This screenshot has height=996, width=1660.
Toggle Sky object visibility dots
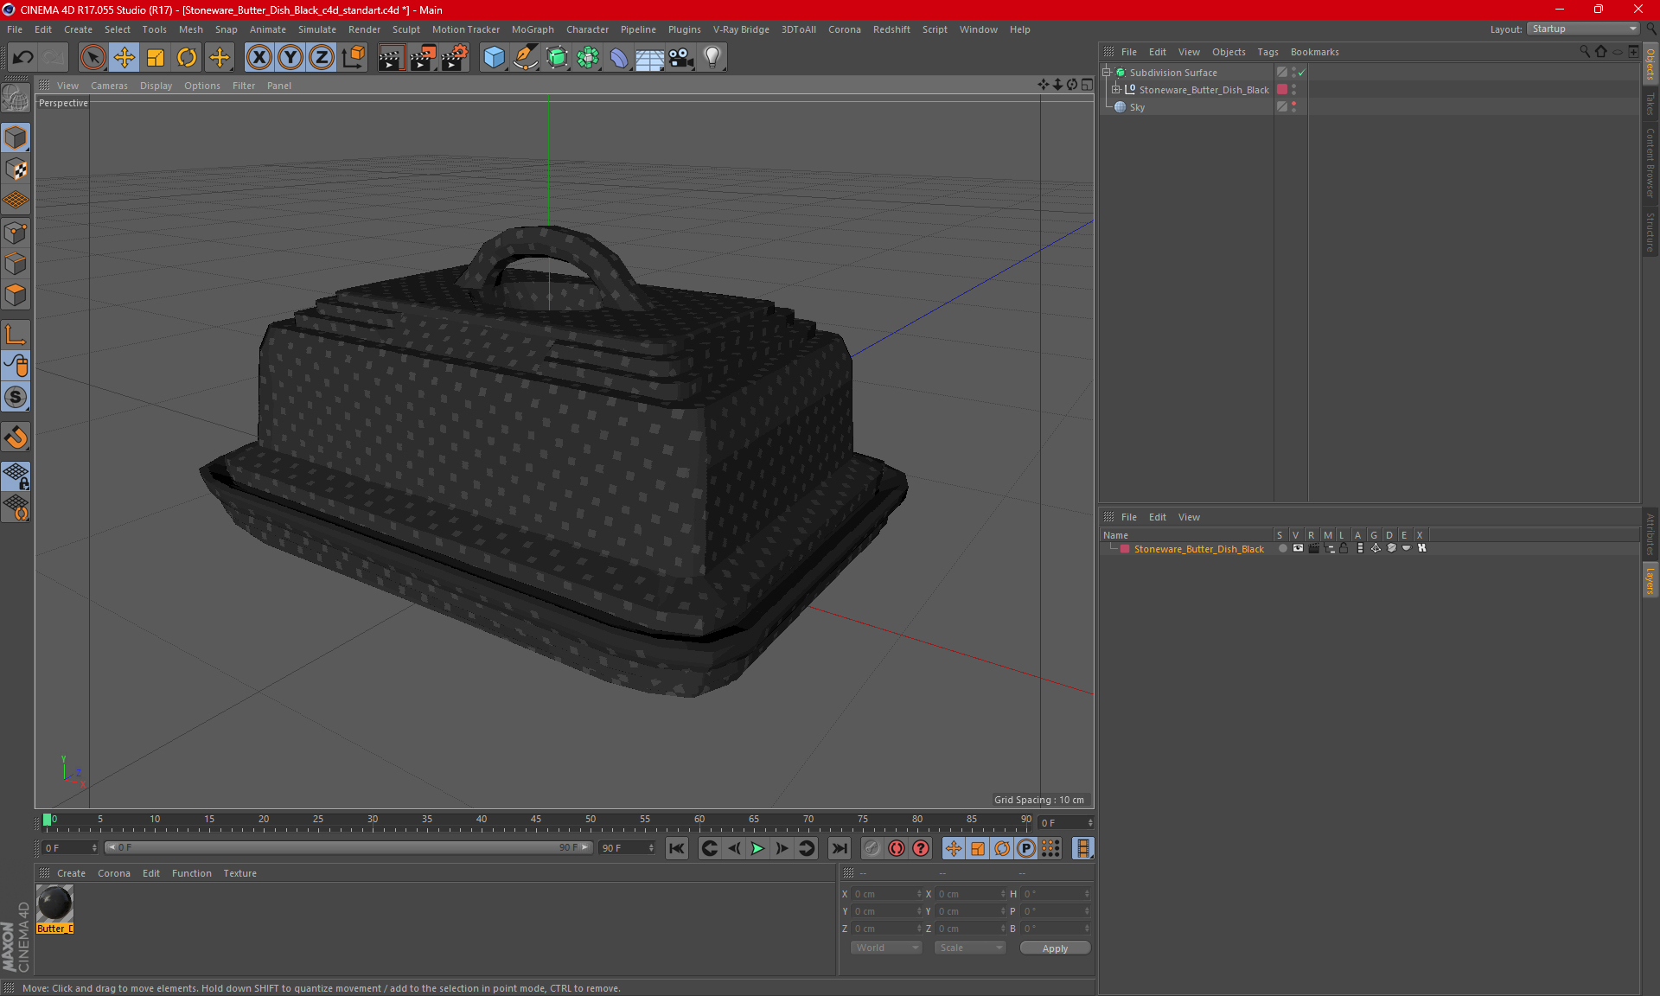click(x=1293, y=107)
